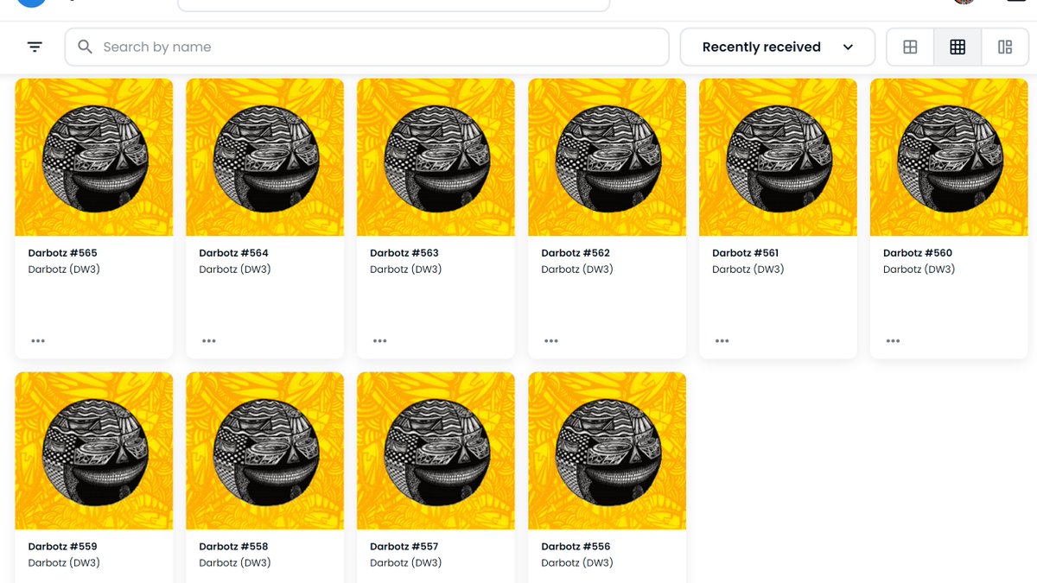Open more options for Darbotz #565
This screenshot has height=583, width=1037.
pos(37,341)
